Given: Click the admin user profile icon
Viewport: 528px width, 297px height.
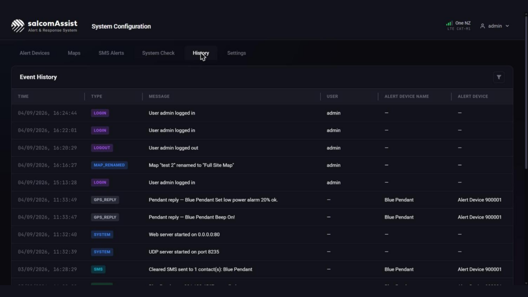Looking at the screenshot, I should click(483, 26).
